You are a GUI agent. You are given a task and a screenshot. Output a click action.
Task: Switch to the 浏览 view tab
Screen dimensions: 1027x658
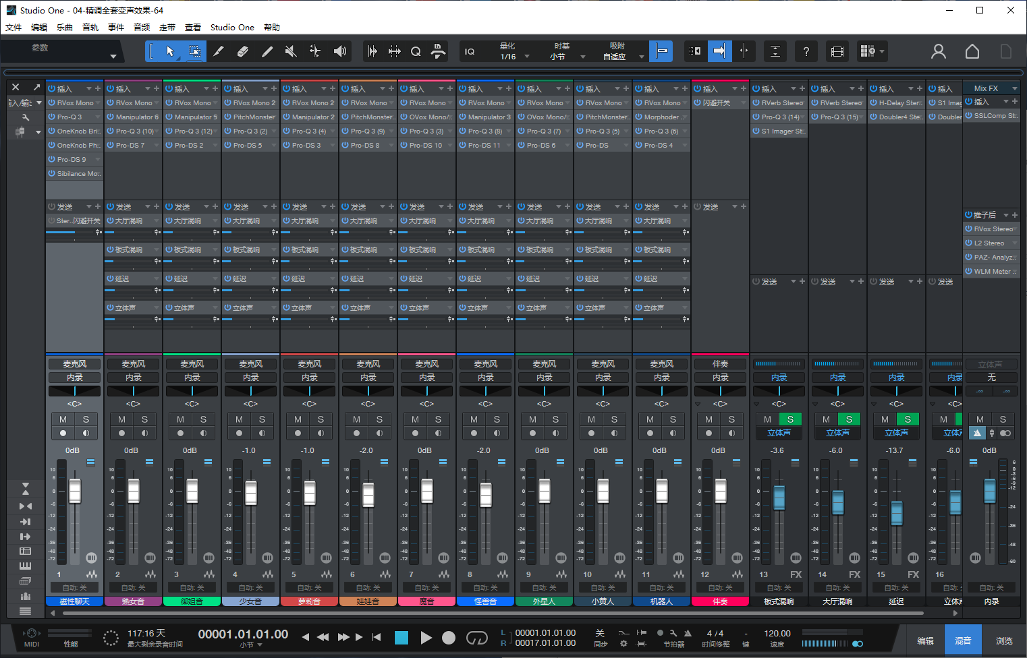coord(1003,639)
